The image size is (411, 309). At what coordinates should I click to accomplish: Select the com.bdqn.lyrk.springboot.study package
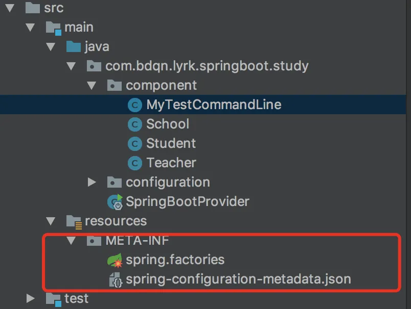pos(207,66)
